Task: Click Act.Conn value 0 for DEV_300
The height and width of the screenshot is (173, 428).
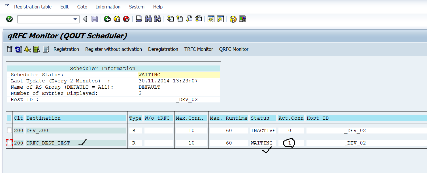Action: coord(289,130)
